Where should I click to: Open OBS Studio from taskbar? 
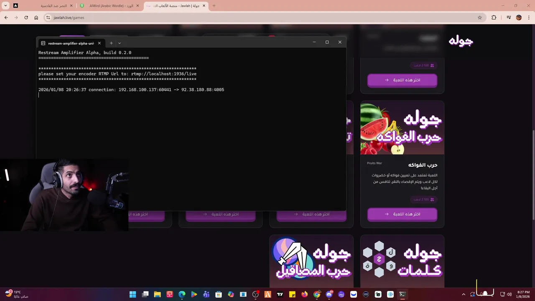click(x=255, y=294)
